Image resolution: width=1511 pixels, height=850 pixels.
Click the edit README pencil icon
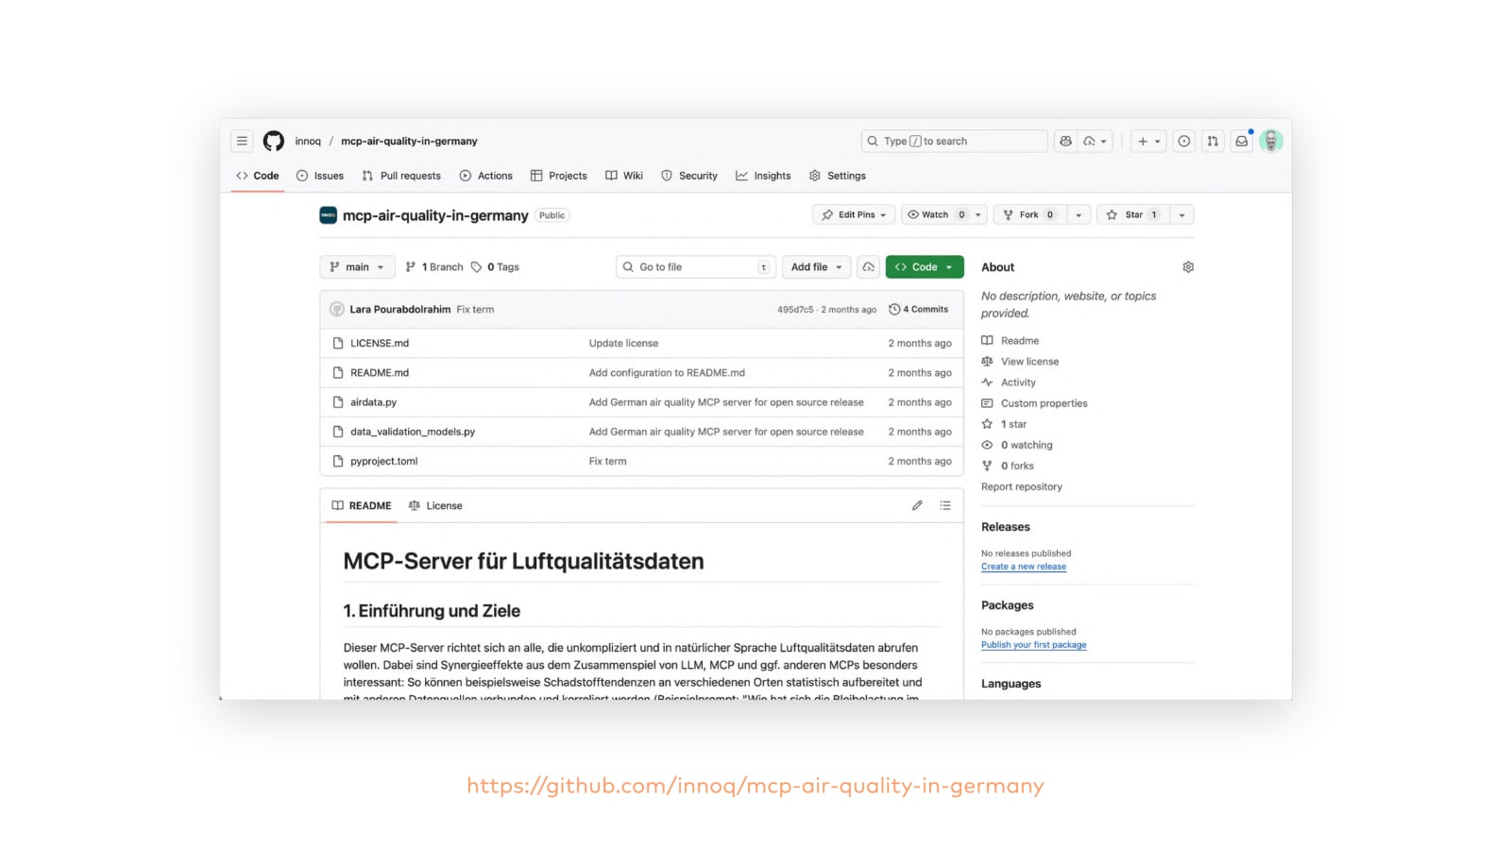tap(917, 505)
